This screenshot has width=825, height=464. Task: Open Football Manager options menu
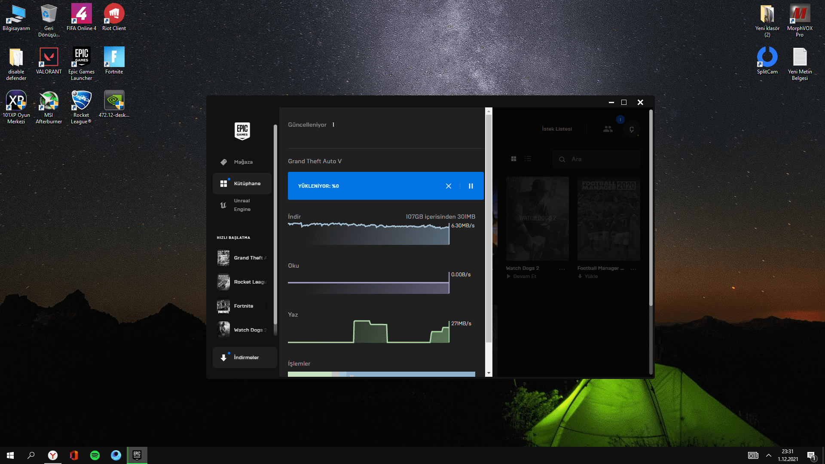point(633,269)
